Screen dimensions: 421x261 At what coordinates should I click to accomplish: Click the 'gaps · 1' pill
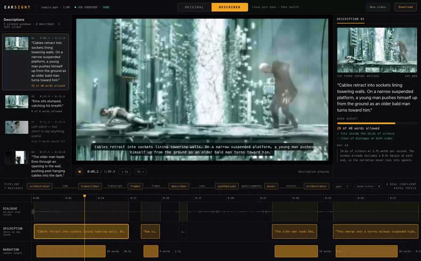342,186
